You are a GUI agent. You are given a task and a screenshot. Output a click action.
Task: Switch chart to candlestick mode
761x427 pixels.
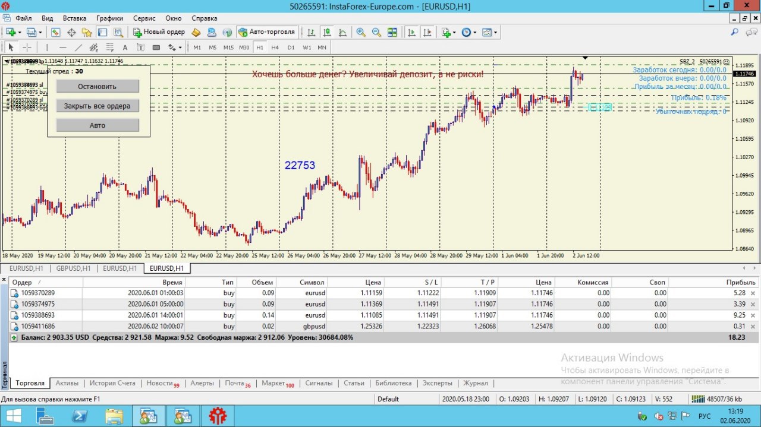click(326, 32)
